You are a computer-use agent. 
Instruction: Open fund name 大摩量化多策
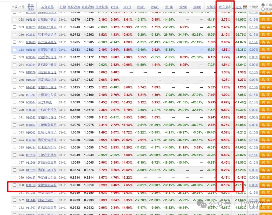pyautogui.click(x=47, y=95)
